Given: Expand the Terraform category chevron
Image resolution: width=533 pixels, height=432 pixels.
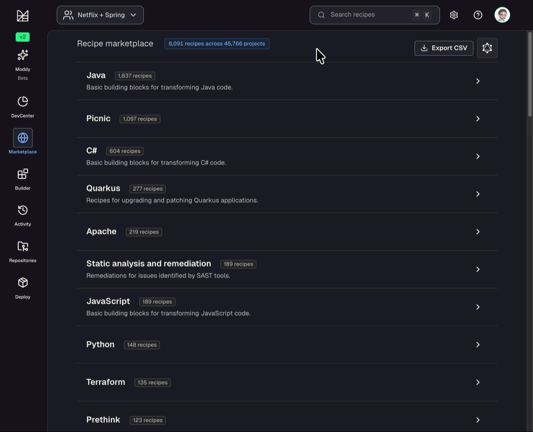Looking at the screenshot, I should pos(478,382).
